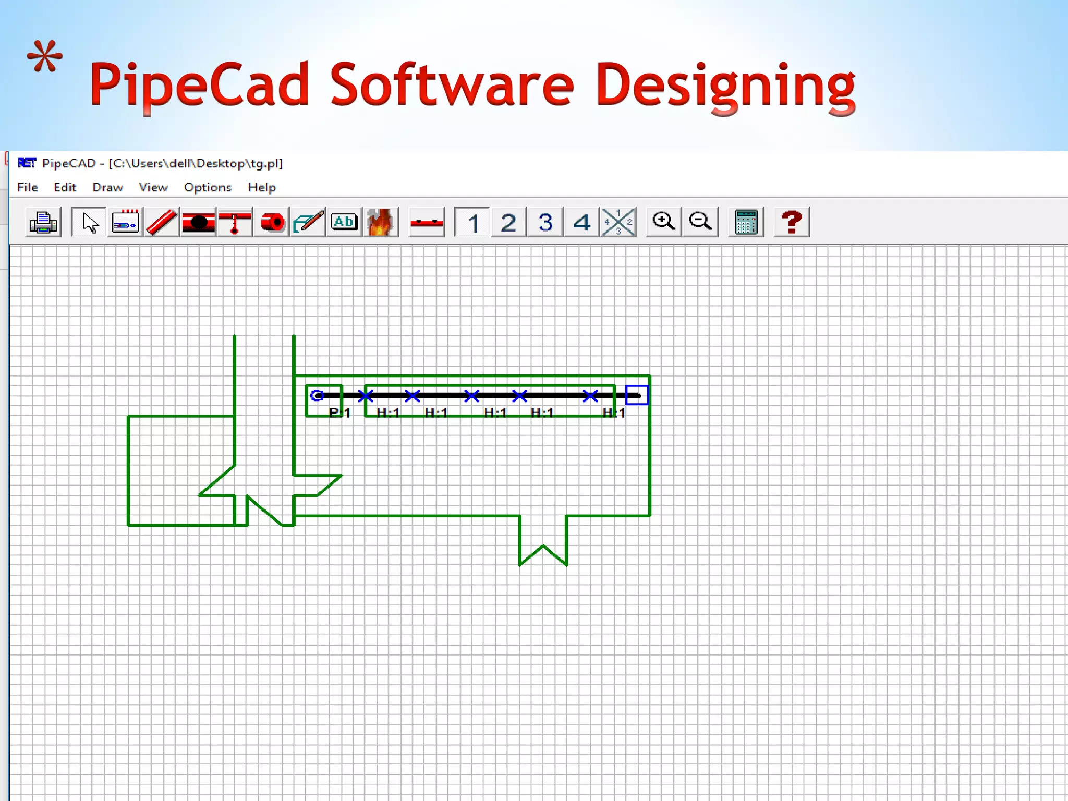Select the red pipe drawing tool
1068x801 pixels.
[162, 223]
